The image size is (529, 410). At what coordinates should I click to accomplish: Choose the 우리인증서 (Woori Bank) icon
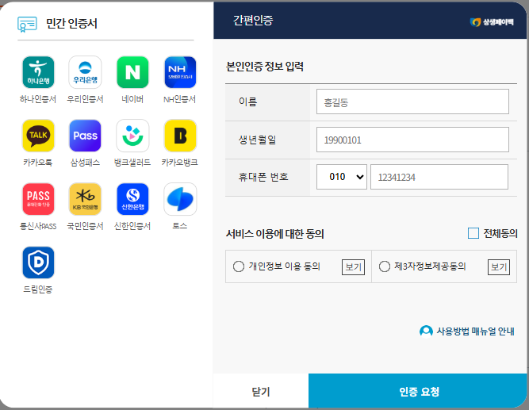point(85,72)
